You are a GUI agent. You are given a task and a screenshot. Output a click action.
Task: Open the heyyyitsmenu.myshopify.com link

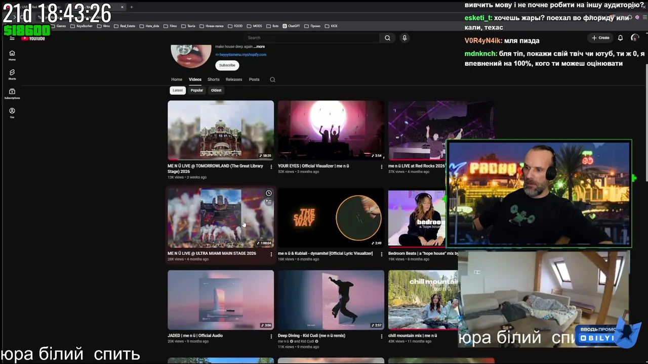pyautogui.click(x=242, y=55)
